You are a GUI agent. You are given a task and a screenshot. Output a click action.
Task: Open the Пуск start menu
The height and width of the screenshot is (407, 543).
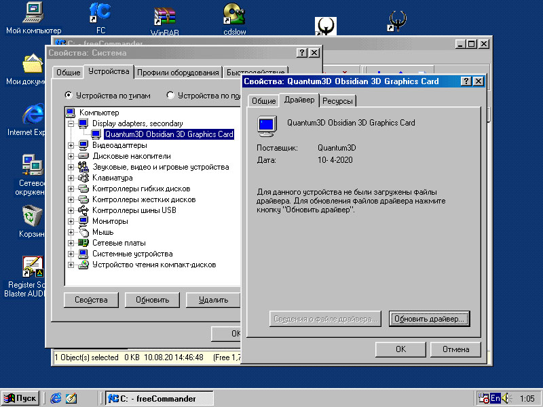[21, 398]
